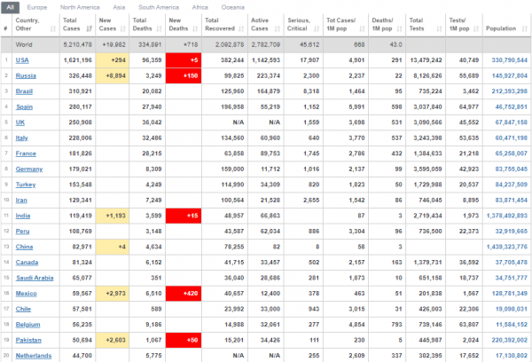The width and height of the screenshot is (532, 362).
Task: Sort by Total Deaths arrows icon
Action: (159, 29)
